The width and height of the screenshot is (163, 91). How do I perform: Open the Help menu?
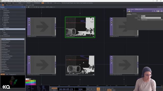click(13, 3)
